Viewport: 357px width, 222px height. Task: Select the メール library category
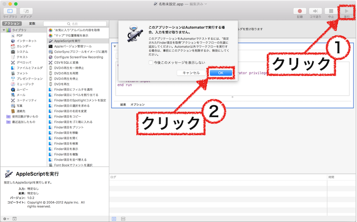pyautogui.click(x=18, y=95)
